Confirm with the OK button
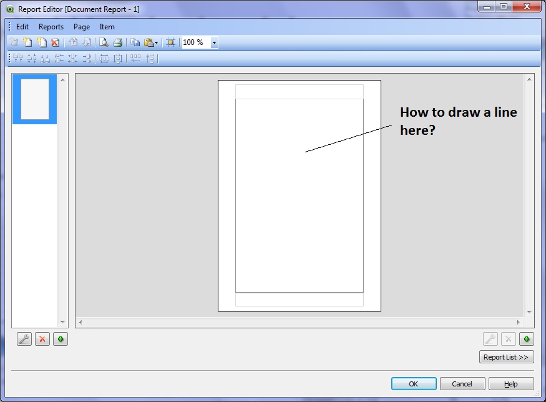546x402 pixels. [414, 384]
